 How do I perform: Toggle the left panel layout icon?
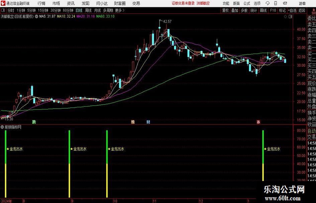(3, 10)
